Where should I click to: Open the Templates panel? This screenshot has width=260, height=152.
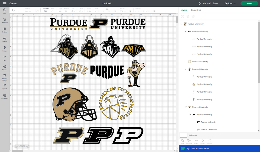pyautogui.click(x=5, y=20)
